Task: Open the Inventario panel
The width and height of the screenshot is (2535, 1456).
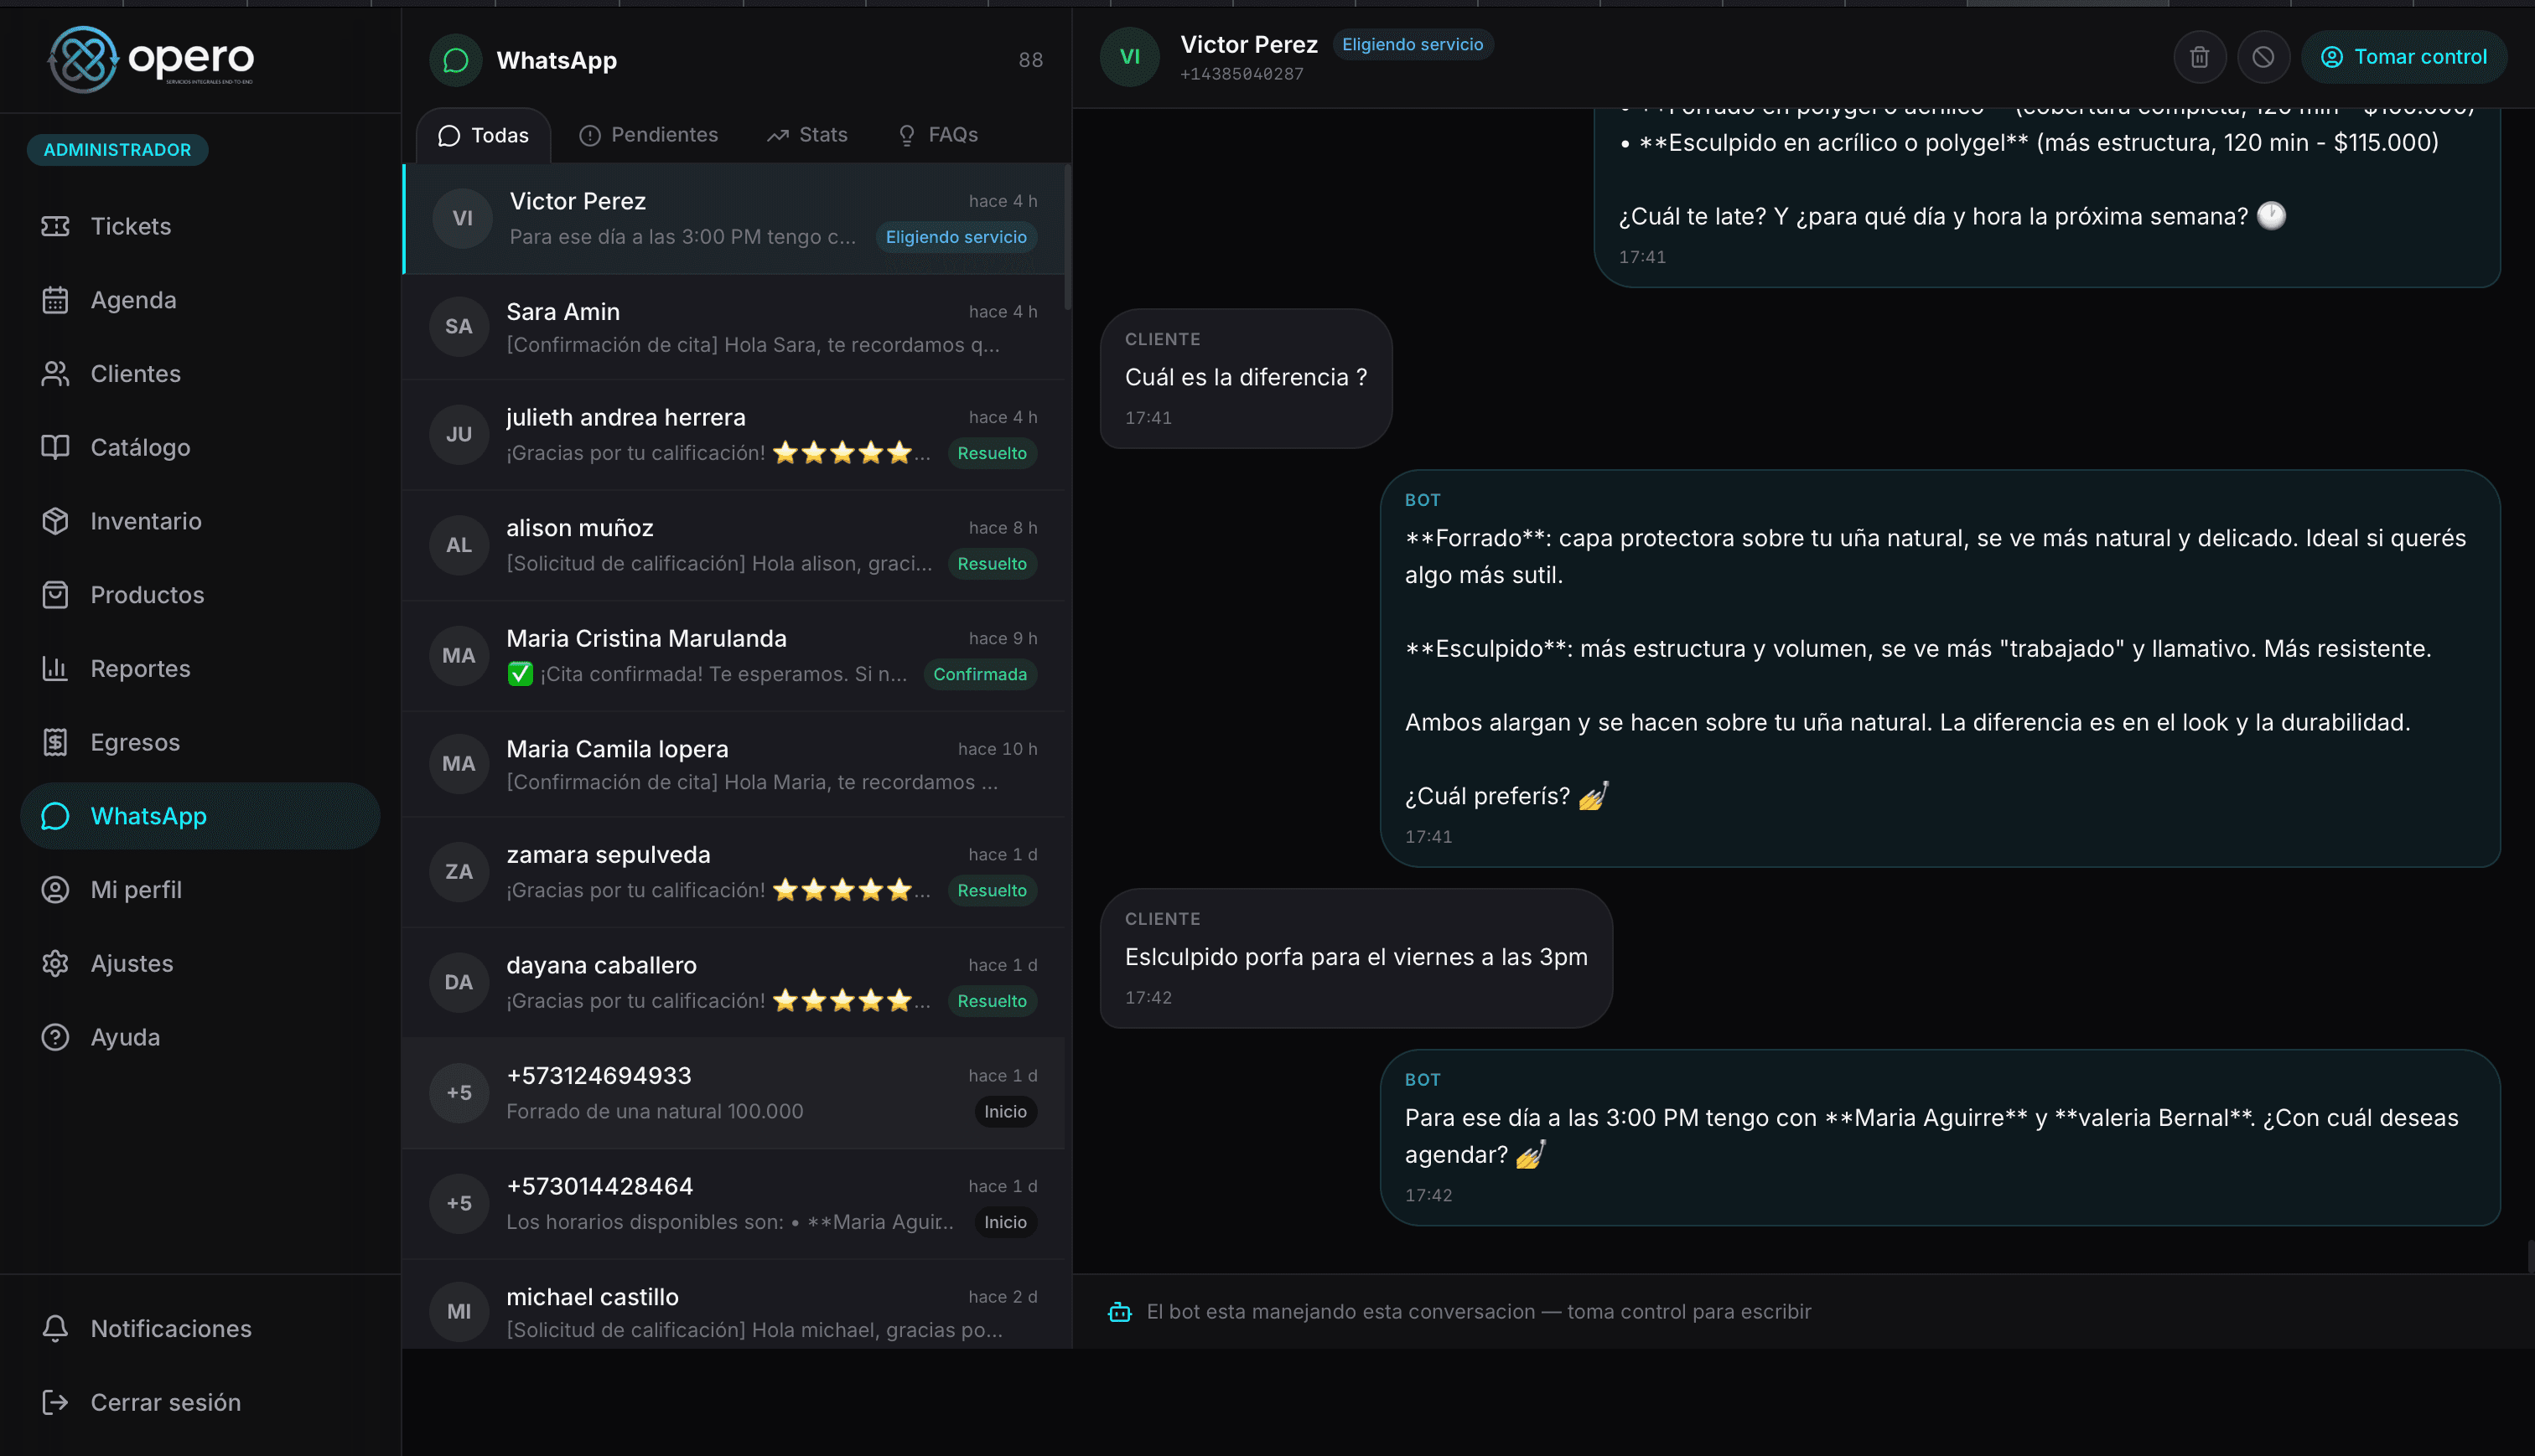Action: tap(145, 520)
